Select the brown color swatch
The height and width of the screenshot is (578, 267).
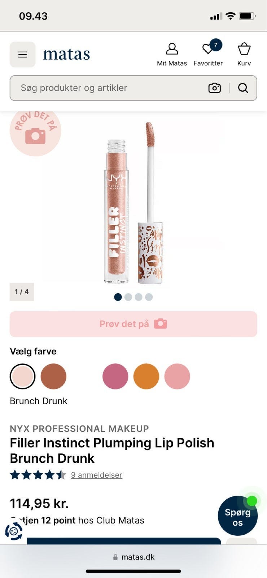(53, 376)
